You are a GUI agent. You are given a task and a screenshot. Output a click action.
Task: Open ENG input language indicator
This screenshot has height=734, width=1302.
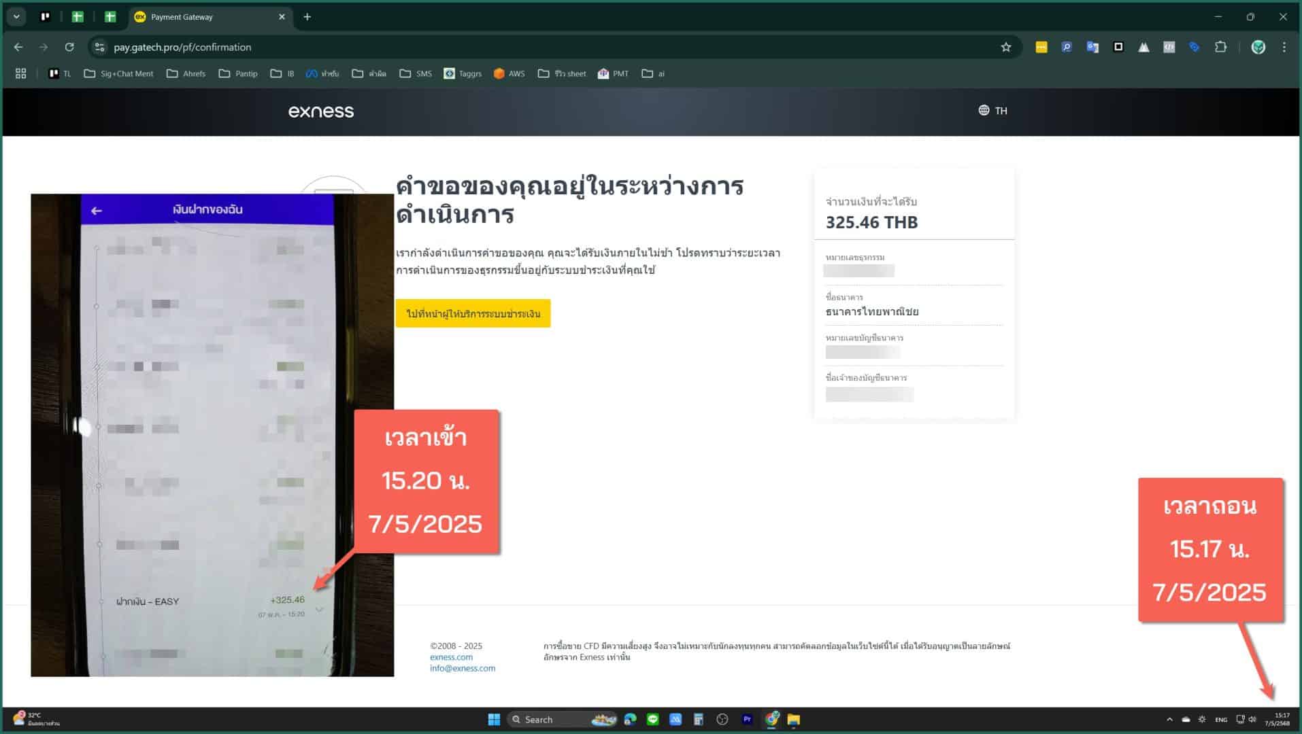point(1221,719)
